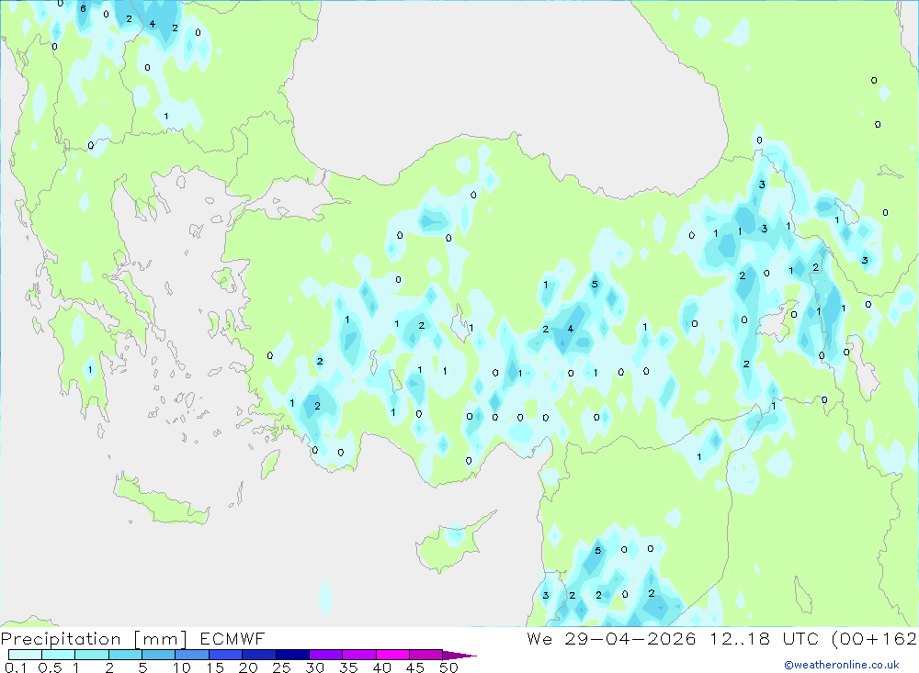Image resolution: width=919 pixels, height=673 pixels.
Task: Click the ECMWF model label
Action: click(x=233, y=638)
